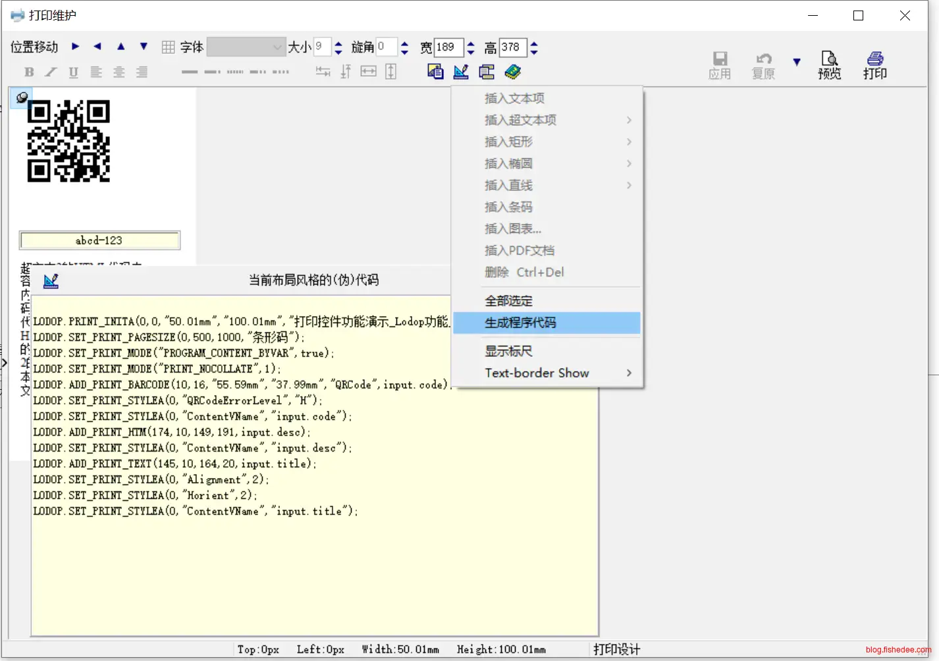The width and height of the screenshot is (939, 661).
Task: Click the width (宽) input field
Action: click(x=448, y=47)
